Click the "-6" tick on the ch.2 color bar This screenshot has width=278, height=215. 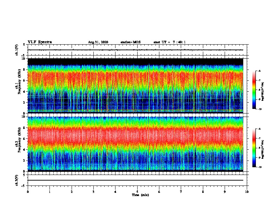coord(259,129)
